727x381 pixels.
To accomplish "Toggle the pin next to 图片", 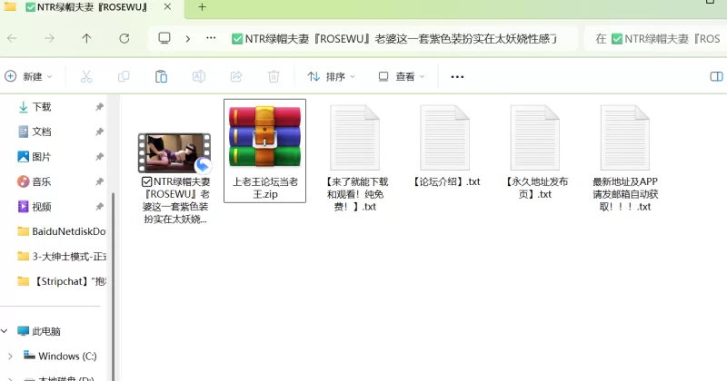I will coord(99,157).
